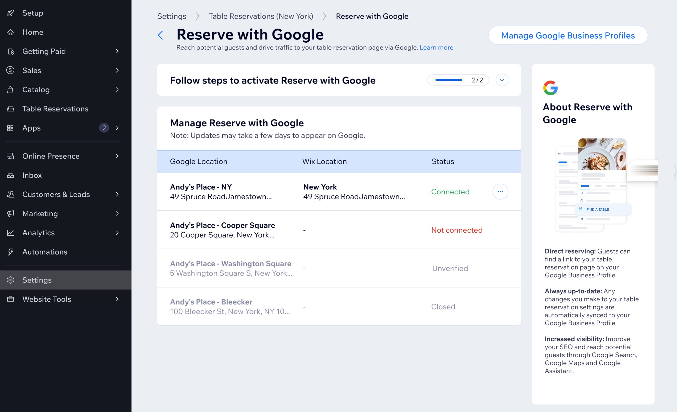Click the Google Location column header
Screen dimensions: 677x412
(198, 161)
